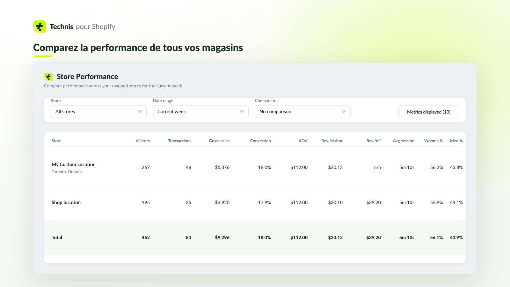Click the Men % column header
This screenshot has width=510, height=287.
(x=456, y=141)
